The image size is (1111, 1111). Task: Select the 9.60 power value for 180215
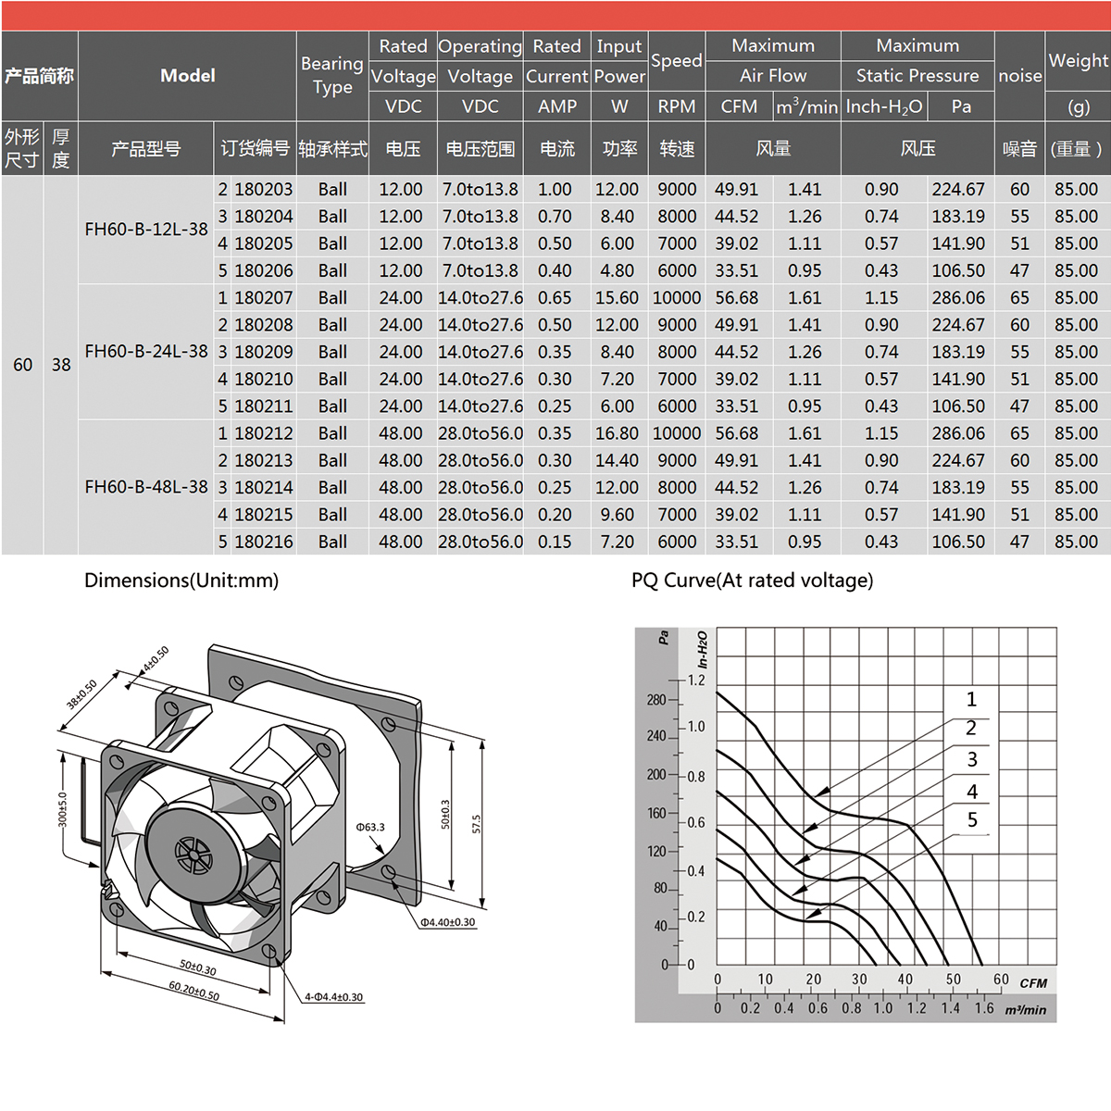(x=618, y=515)
